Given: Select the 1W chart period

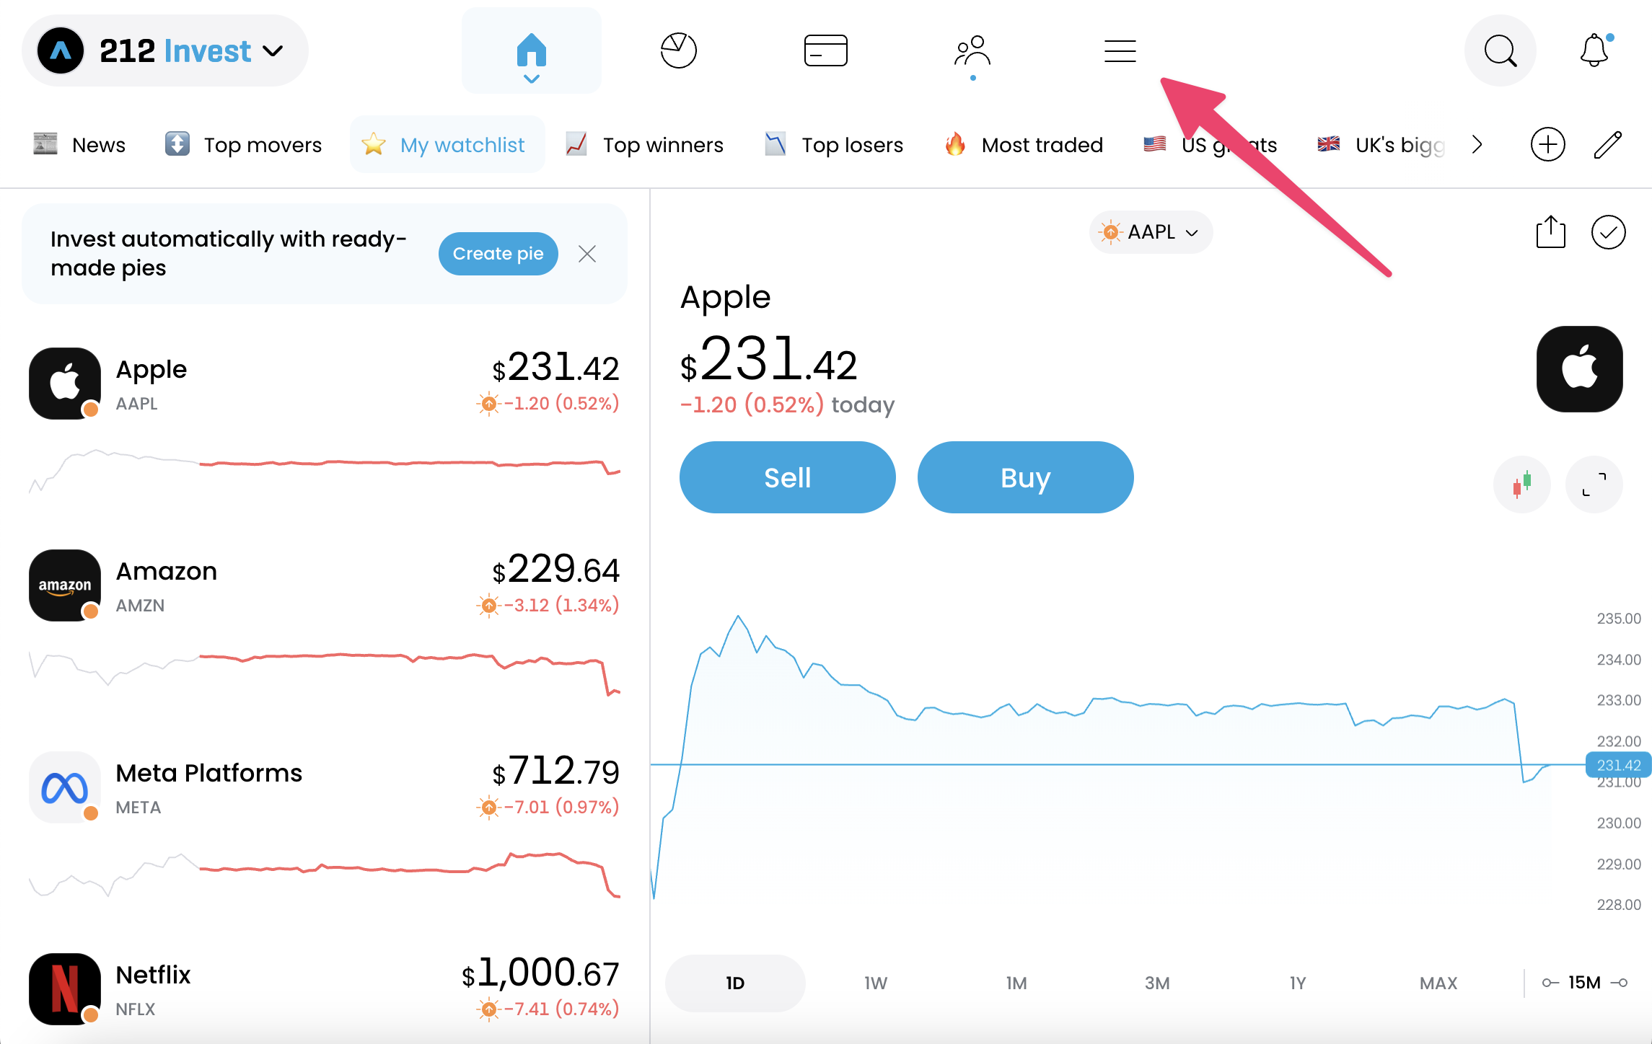Looking at the screenshot, I should tap(875, 983).
